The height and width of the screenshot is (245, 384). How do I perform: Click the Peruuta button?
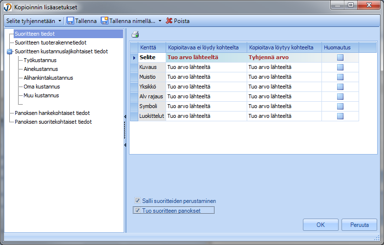coord(359,225)
